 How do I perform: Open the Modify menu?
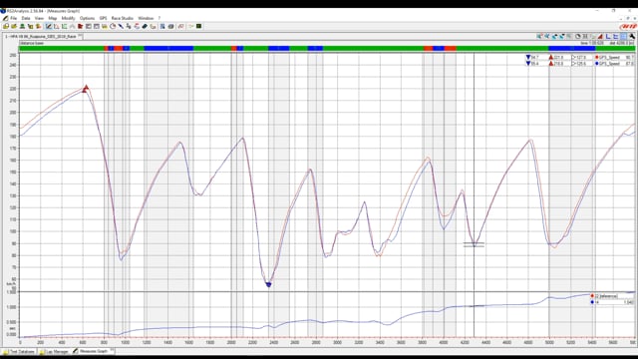(68, 18)
